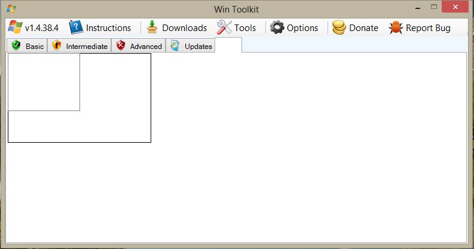The image size is (474, 249).
Task: Open the Instructions book icon
Action: pos(76,27)
